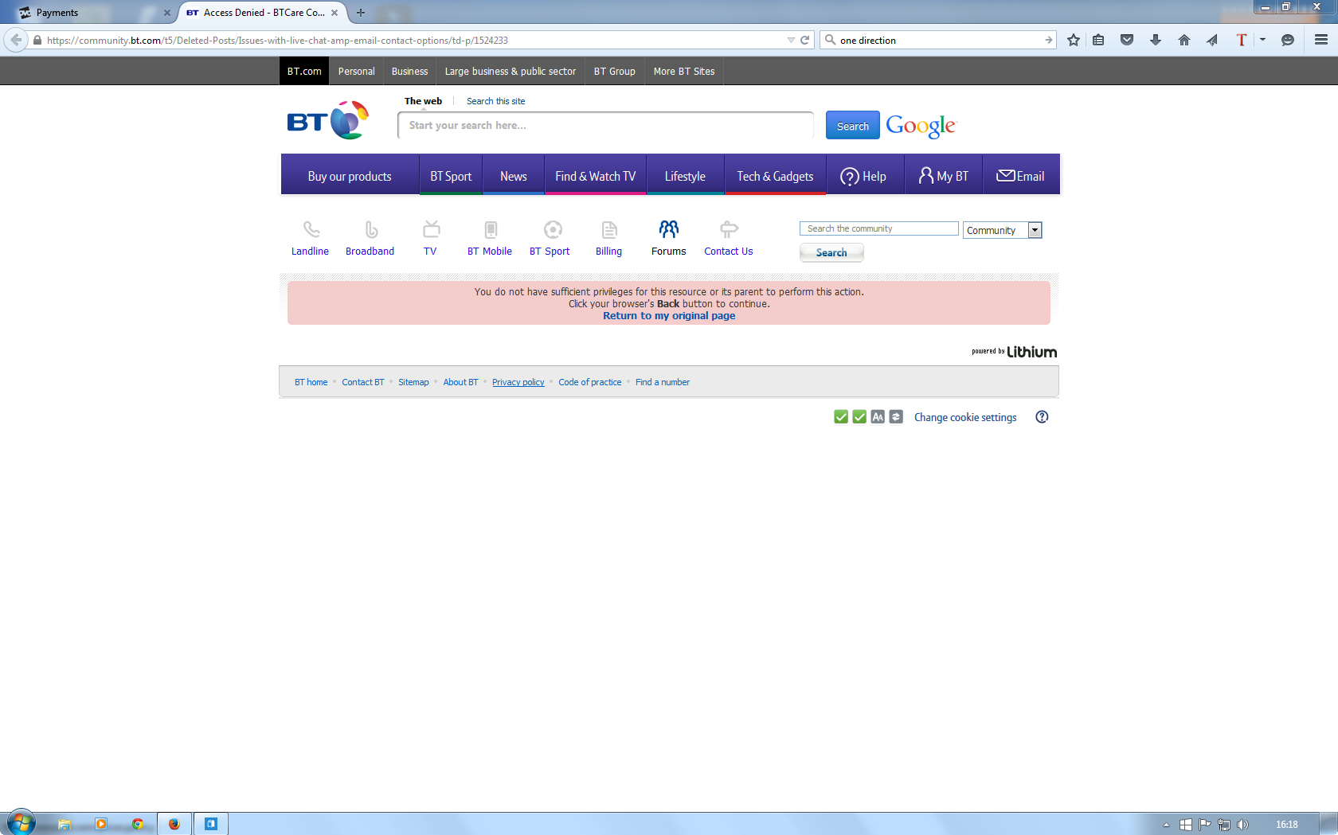Click Return to my original page link
Image resolution: width=1338 pixels, height=835 pixels.
point(669,316)
